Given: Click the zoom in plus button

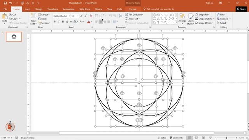Looking at the screenshot, I should tap(236, 138).
